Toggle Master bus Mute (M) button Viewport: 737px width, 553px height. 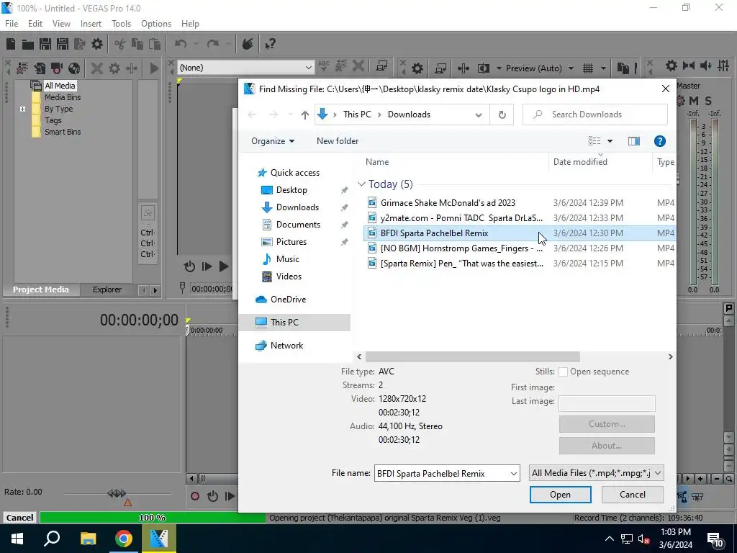click(694, 101)
